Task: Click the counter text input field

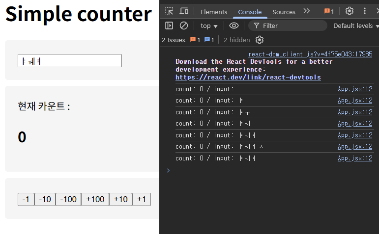Action: tap(70, 60)
